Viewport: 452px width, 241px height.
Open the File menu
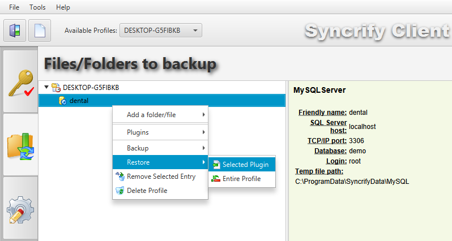[x=14, y=7]
